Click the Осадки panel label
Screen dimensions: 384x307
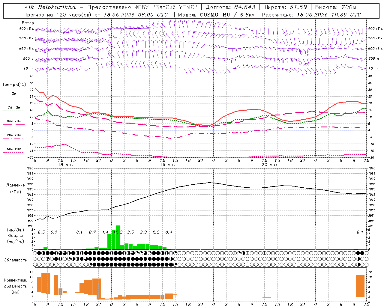coord(16,236)
